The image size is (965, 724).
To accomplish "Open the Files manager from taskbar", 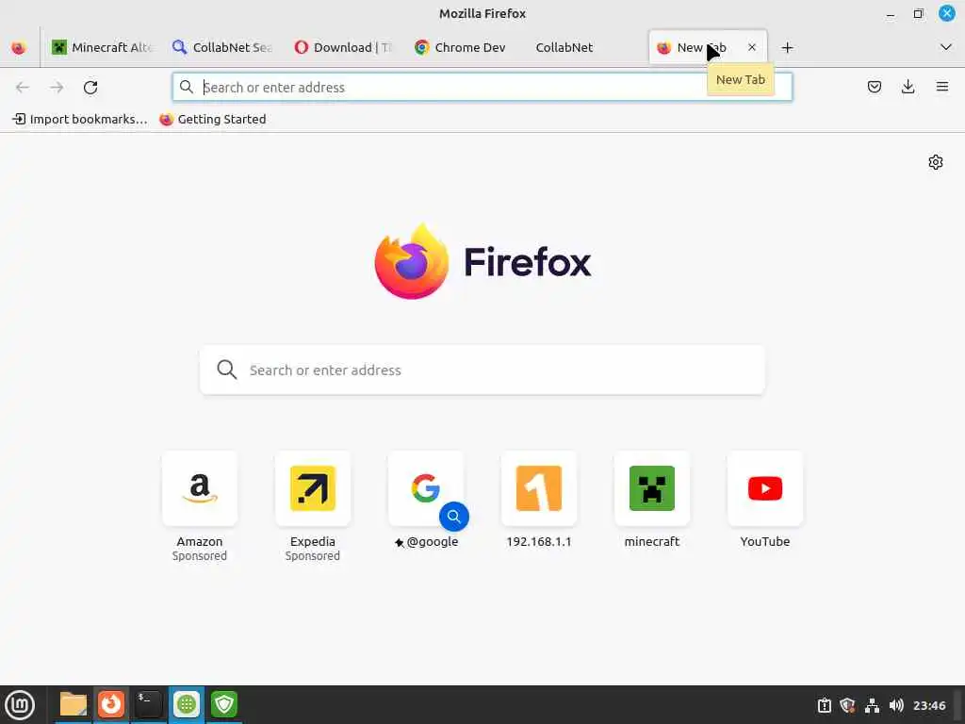I will pyautogui.click(x=74, y=705).
